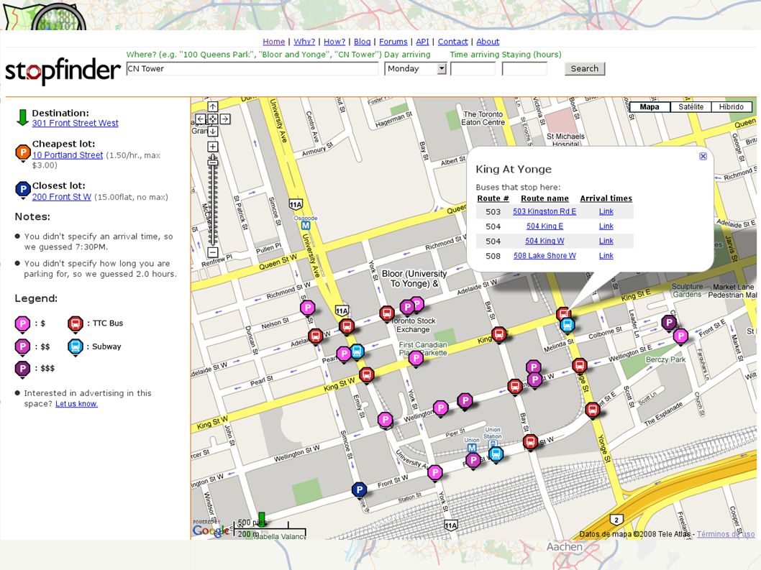This screenshot has height=570, width=761.
Task: Click the map recenter button between arrows
Action: pos(213,119)
